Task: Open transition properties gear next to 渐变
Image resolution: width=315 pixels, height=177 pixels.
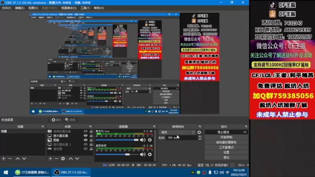Action: pyautogui.click(x=199, y=132)
